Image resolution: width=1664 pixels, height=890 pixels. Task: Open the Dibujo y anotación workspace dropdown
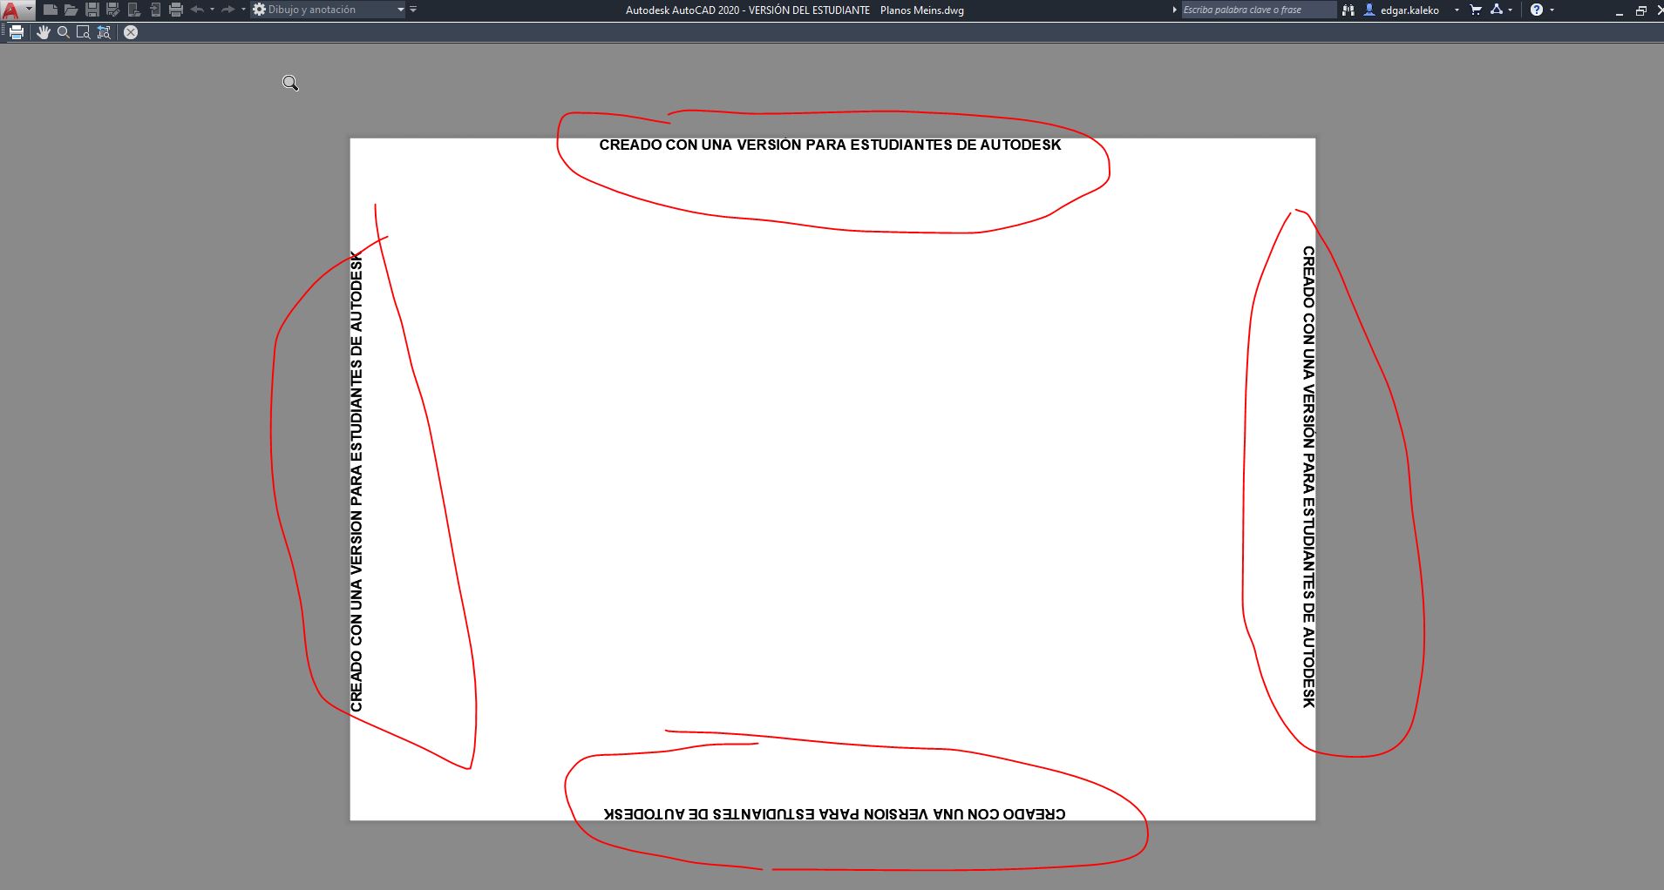329,10
